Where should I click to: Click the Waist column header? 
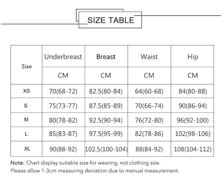point(149,57)
